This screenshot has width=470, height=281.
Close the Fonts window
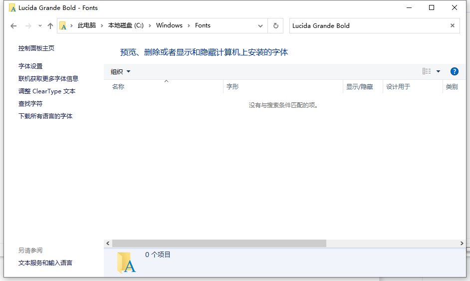455,8
